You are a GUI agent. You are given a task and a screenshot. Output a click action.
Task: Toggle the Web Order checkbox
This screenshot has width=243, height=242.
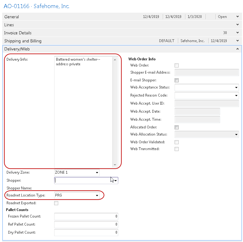pyautogui.click(x=177, y=65)
